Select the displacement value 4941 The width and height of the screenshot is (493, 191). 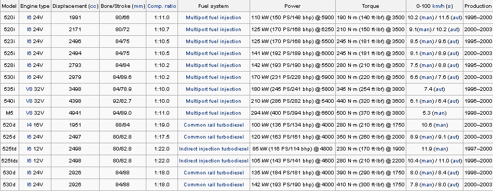coord(75,113)
